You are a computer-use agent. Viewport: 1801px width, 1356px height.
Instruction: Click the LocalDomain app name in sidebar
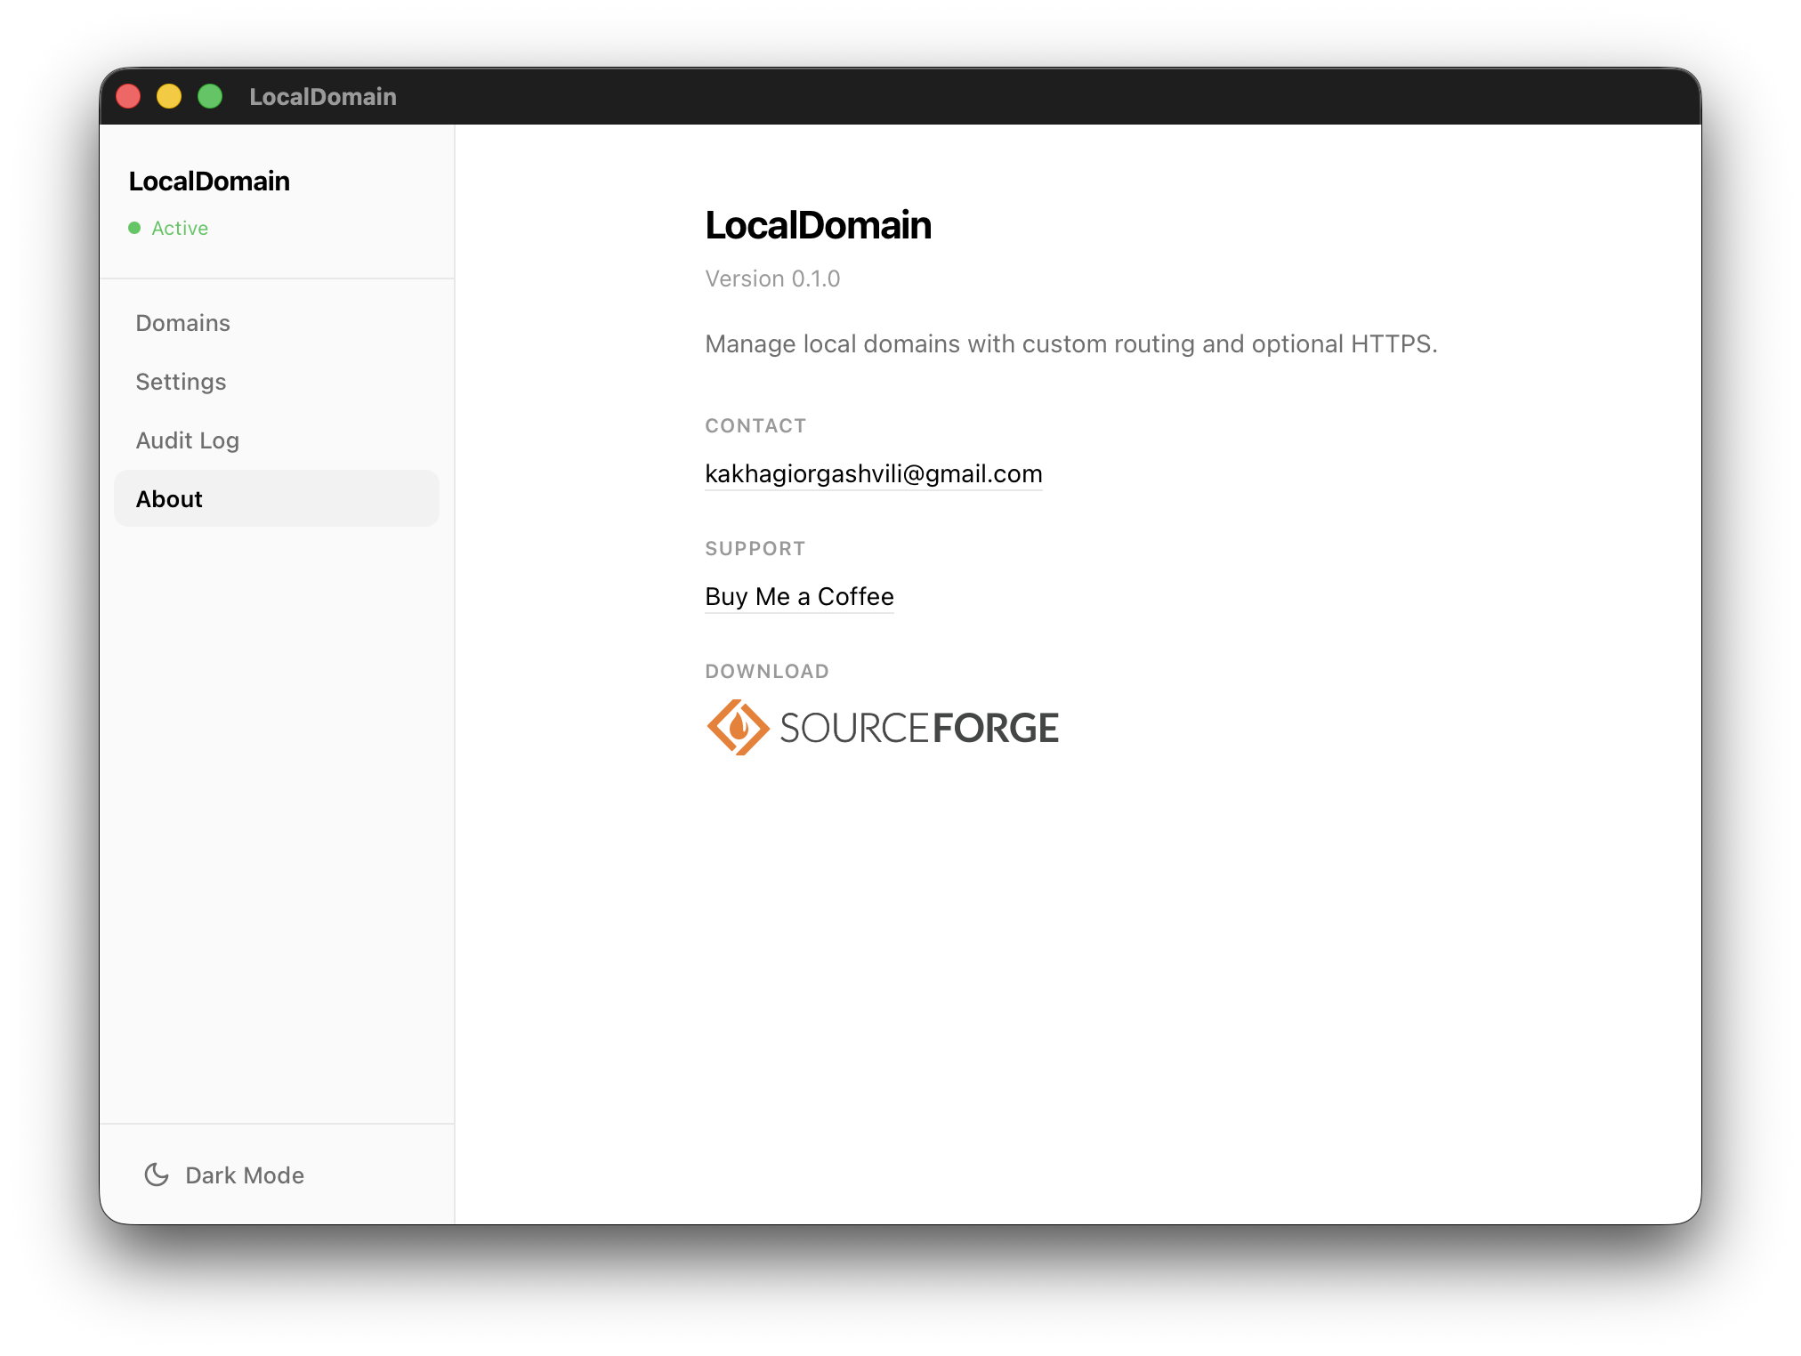211,181
